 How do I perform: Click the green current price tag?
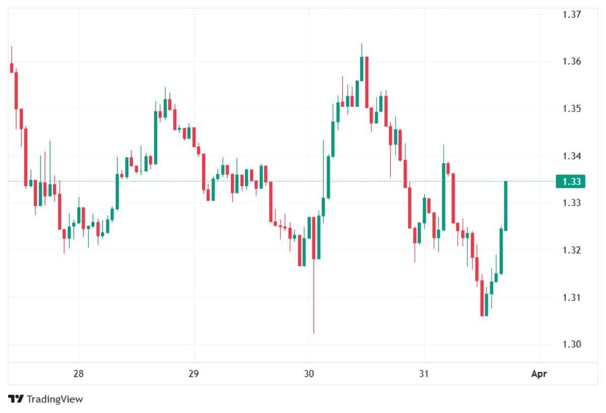pos(570,181)
